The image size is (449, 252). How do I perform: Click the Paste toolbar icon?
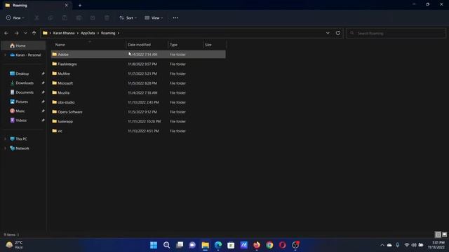(x=65, y=17)
